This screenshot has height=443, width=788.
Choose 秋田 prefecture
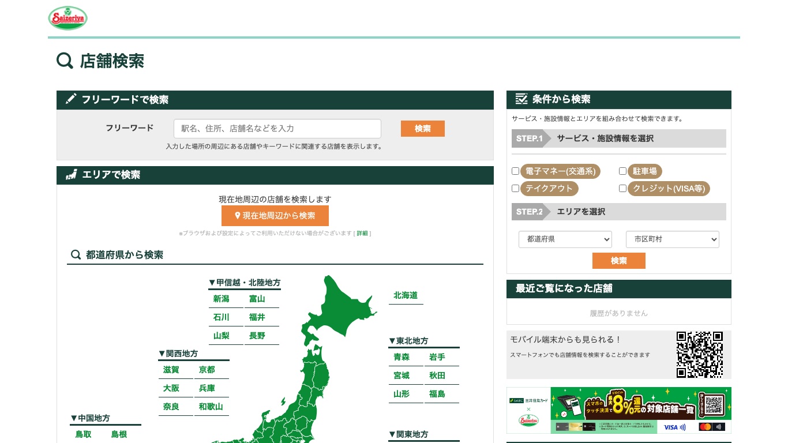437,376
